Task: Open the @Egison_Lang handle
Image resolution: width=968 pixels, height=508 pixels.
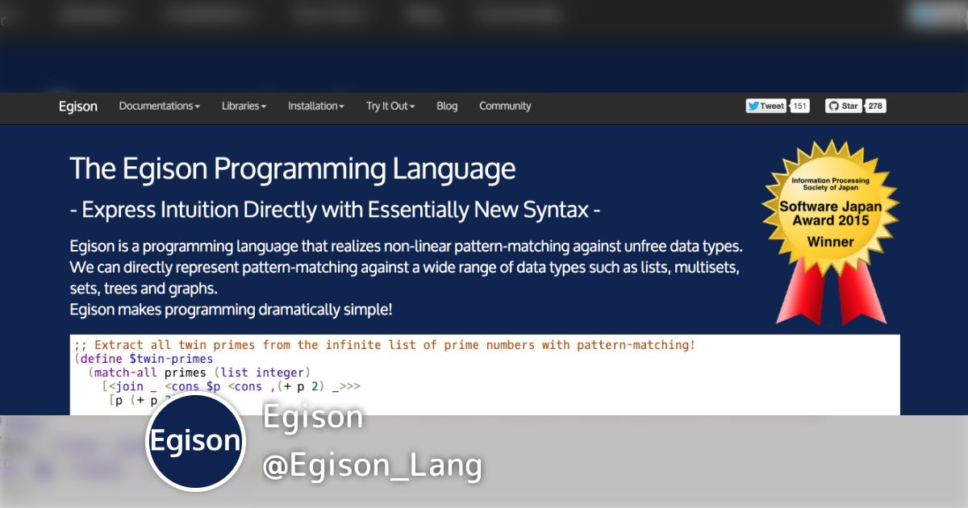Action: [x=372, y=466]
